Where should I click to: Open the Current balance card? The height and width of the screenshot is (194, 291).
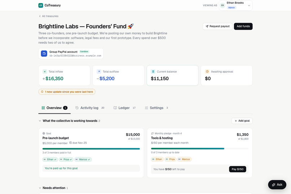pos(173,76)
